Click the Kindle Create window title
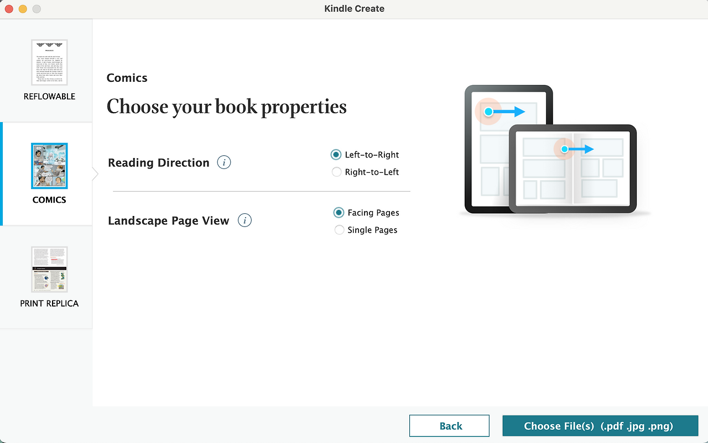Screen dimensions: 708x443 (x=355, y=9)
